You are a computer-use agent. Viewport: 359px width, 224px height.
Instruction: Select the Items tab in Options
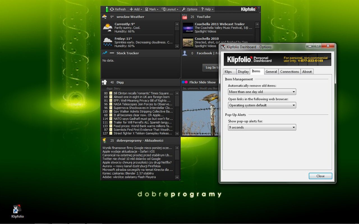pos(257,71)
